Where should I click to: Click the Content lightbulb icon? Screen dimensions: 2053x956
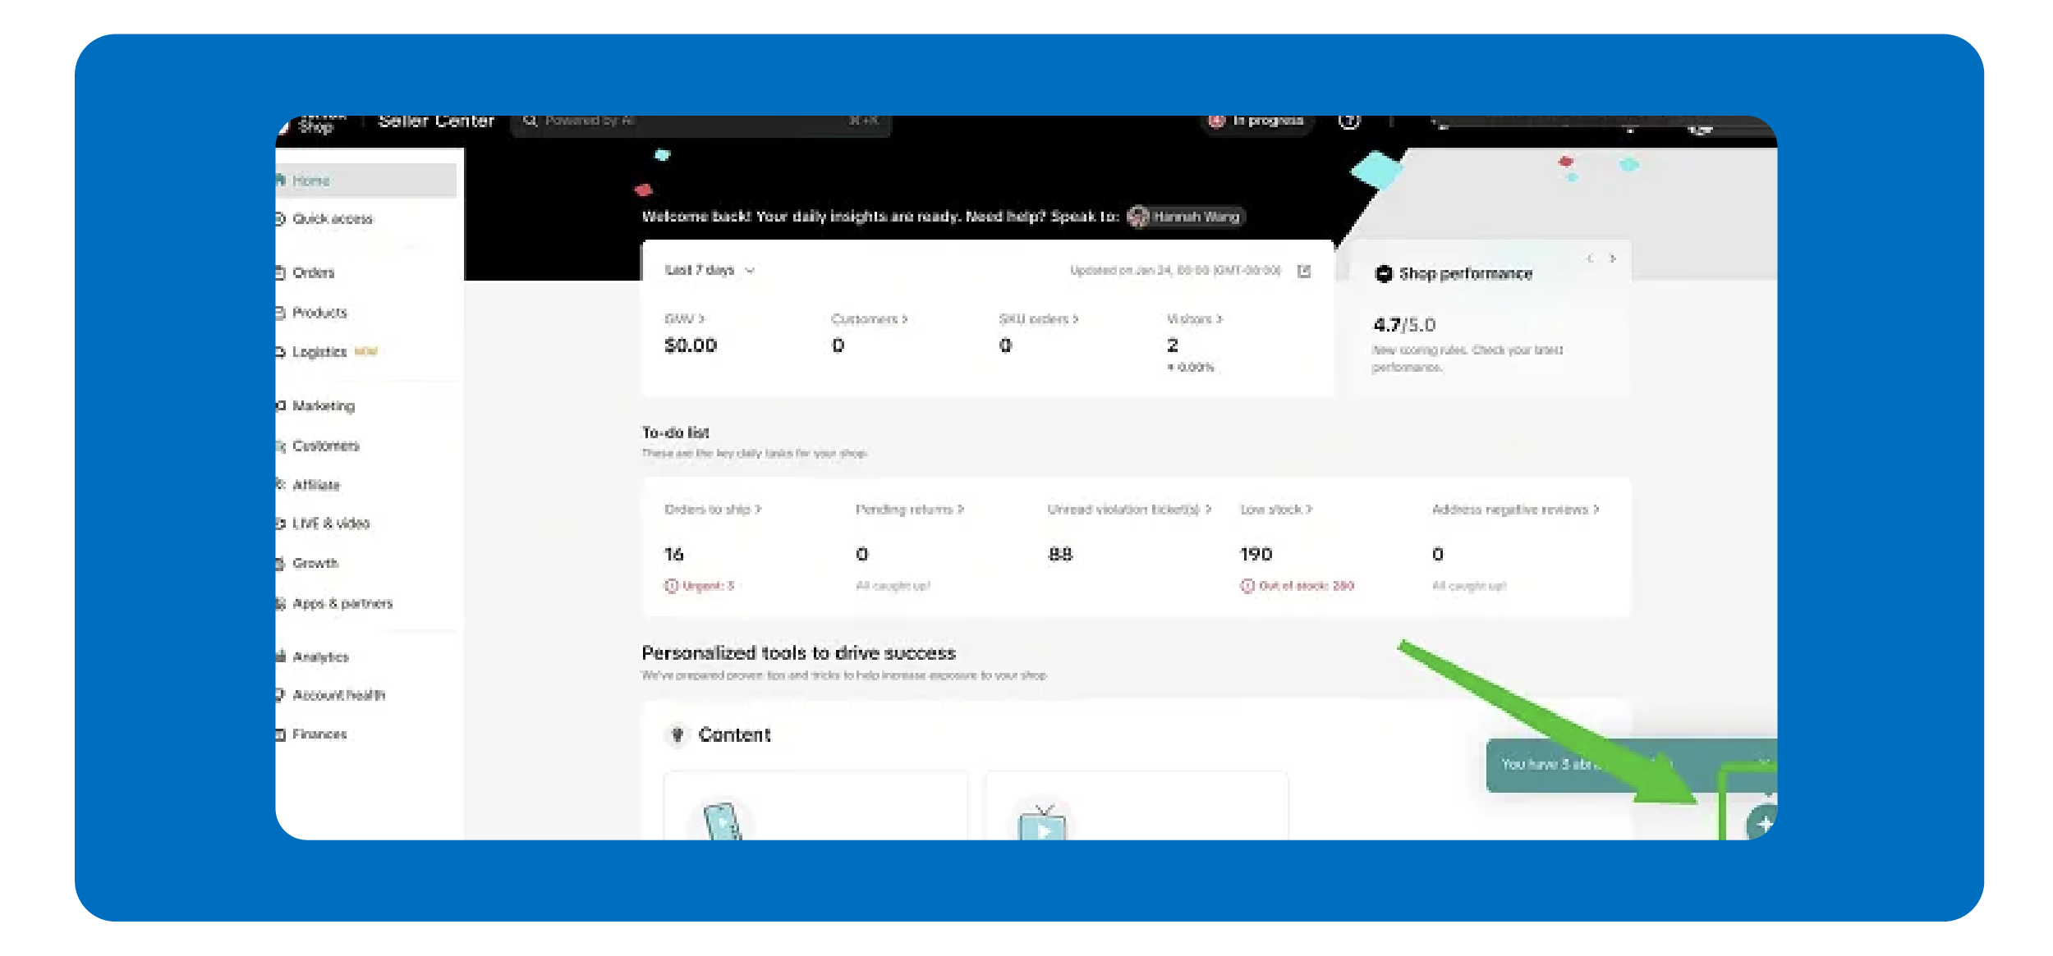point(677,734)
